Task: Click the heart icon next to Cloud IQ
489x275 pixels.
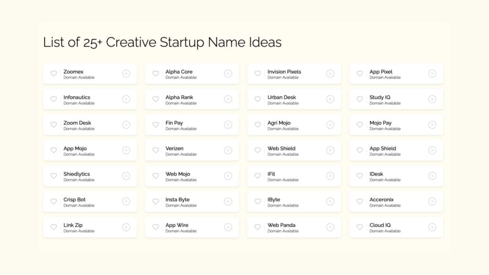Action: (360, 227)
